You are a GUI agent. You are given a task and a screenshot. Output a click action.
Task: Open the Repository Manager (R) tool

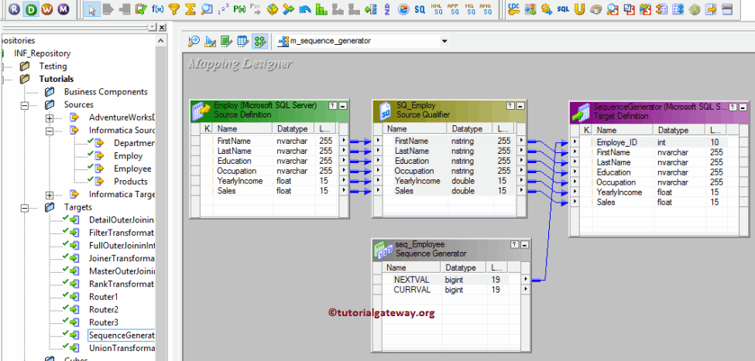[x=15, y=9]
